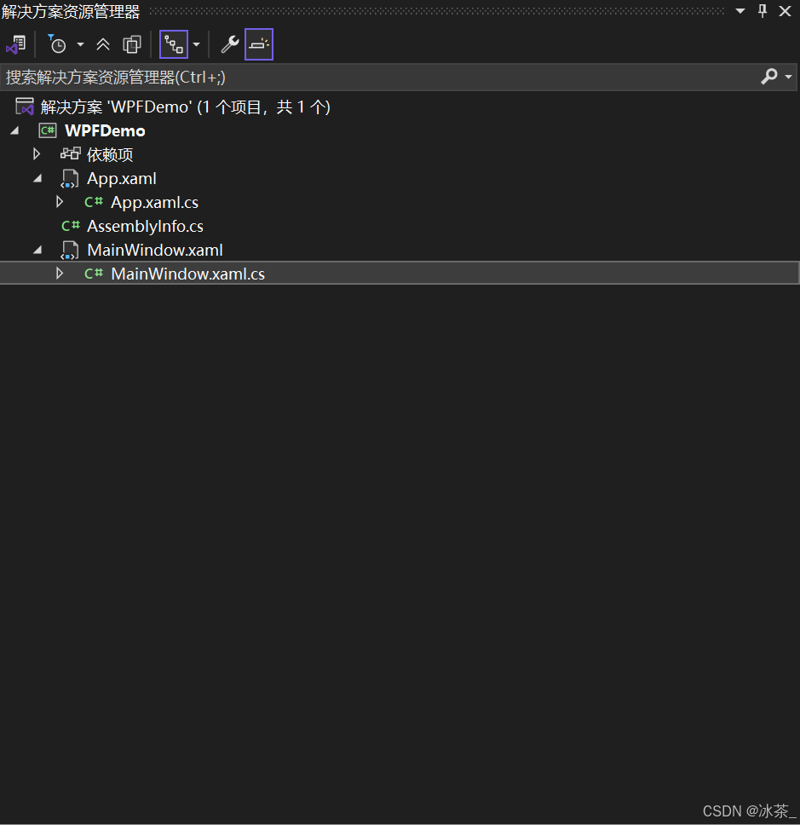Open Properties with the wrench icon
Image resolution: width=800 pixels, height=825 pixels.
230,44
